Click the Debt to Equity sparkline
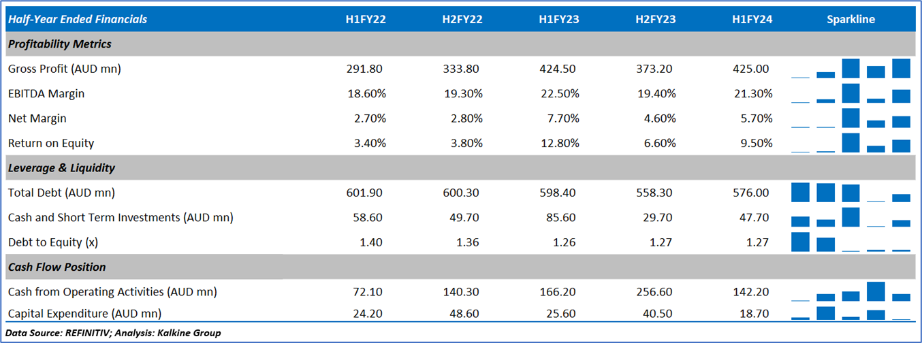The height and width of the screenshot is (343, 922). [851, 242]
